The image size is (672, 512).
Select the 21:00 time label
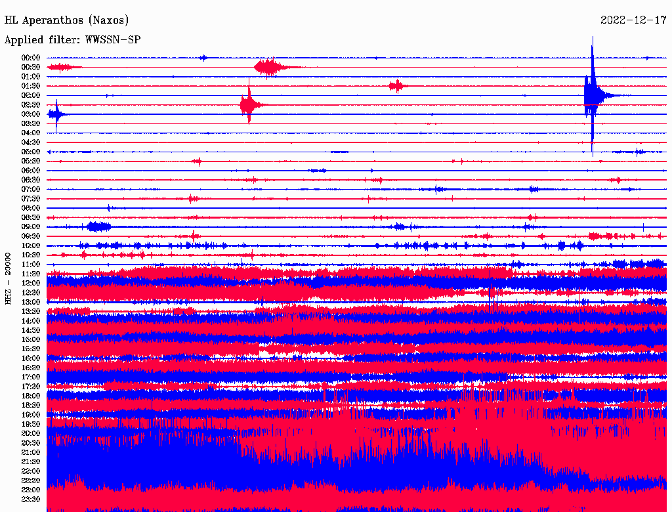point(31,452)
